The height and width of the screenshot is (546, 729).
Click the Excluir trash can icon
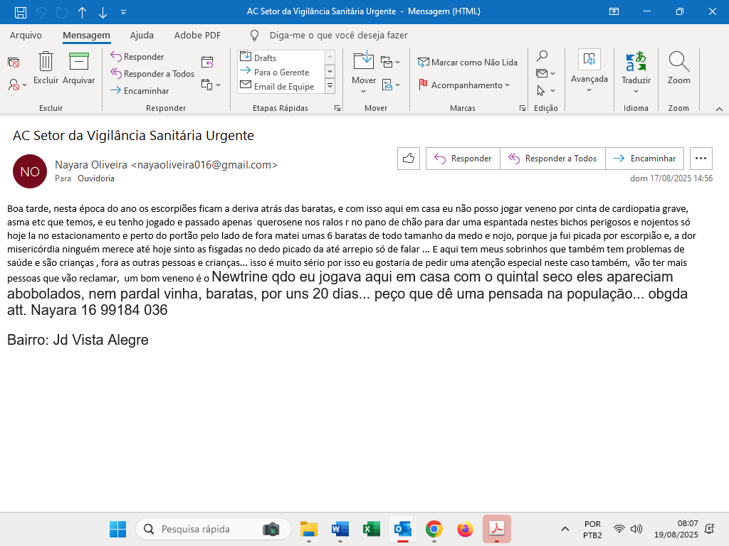[x=46, y=63]
